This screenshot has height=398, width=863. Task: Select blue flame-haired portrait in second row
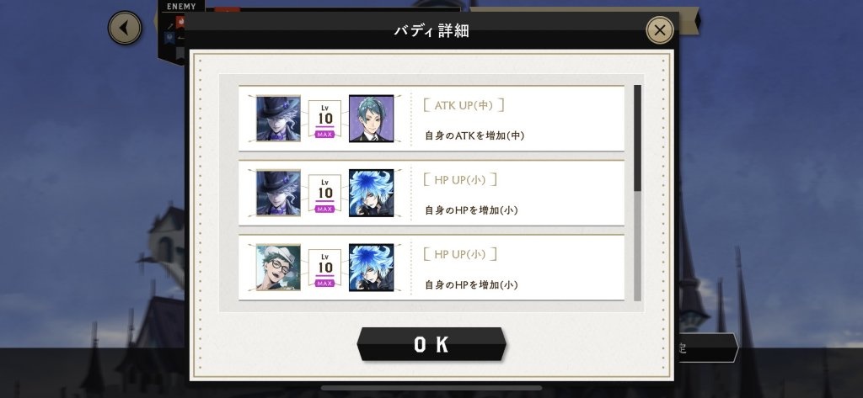tap(371, 193)
